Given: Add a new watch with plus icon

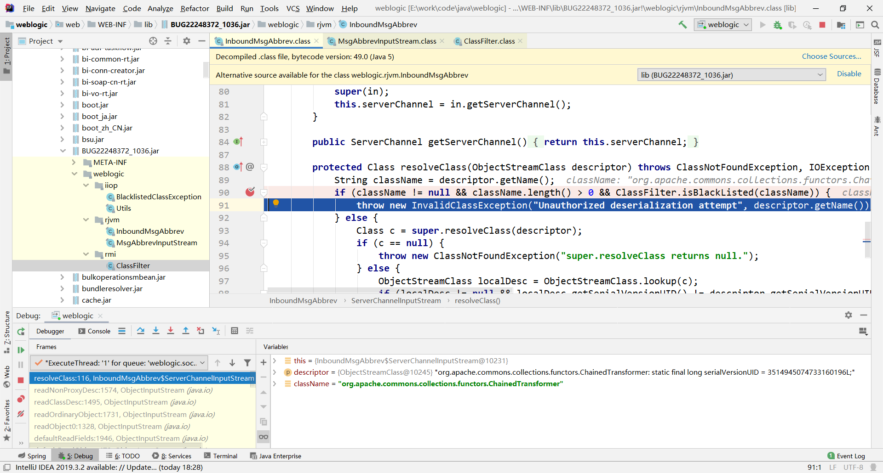Looking at the screenshot, I should tap(264, 362).
